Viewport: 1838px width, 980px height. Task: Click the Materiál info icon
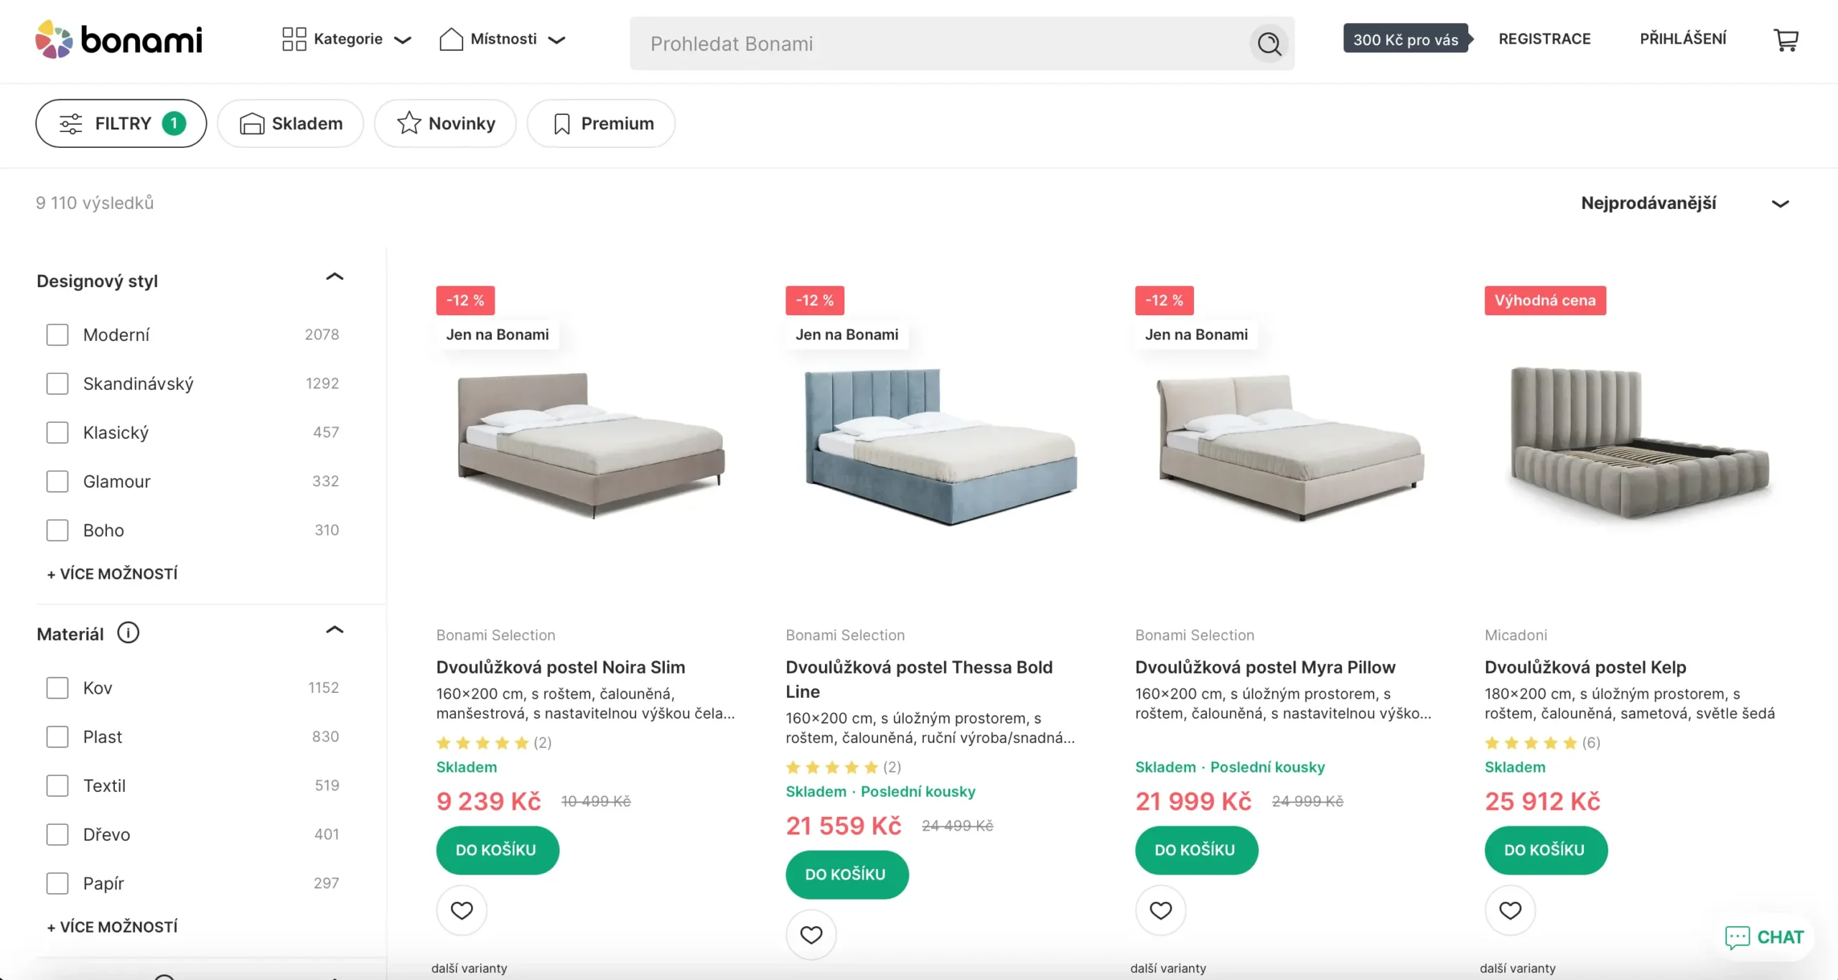128,633
